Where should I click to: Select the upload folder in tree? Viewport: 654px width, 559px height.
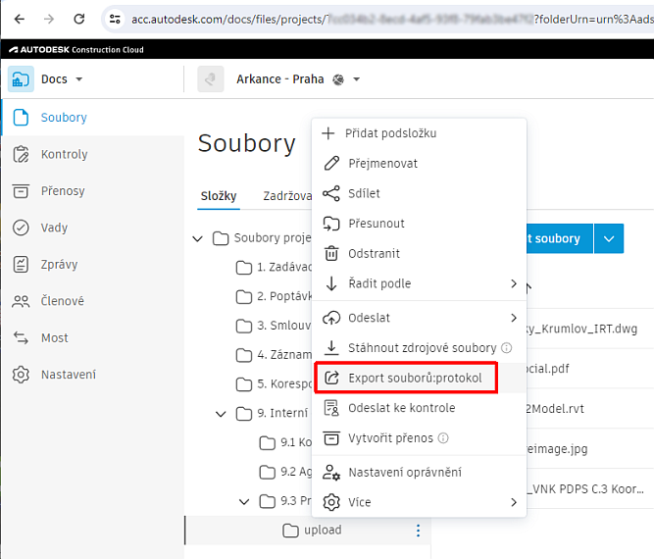(323, 531)
